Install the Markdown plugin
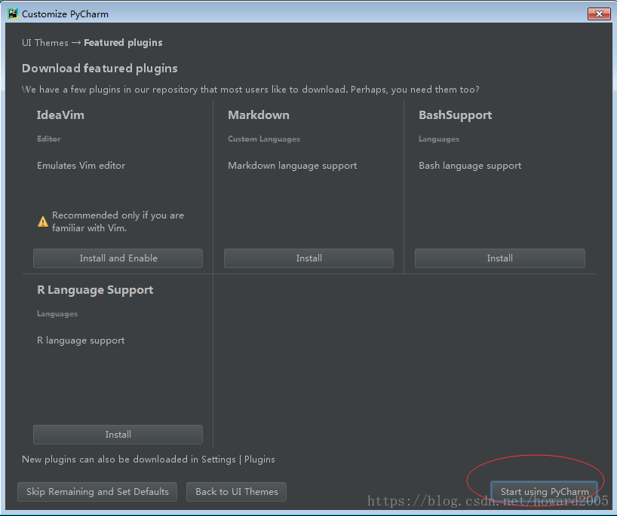The width and height of the screenshot is (617, 516). point(308,258)
